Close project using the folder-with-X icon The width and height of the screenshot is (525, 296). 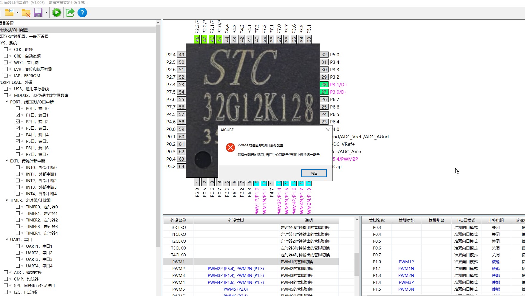[25, 13]
